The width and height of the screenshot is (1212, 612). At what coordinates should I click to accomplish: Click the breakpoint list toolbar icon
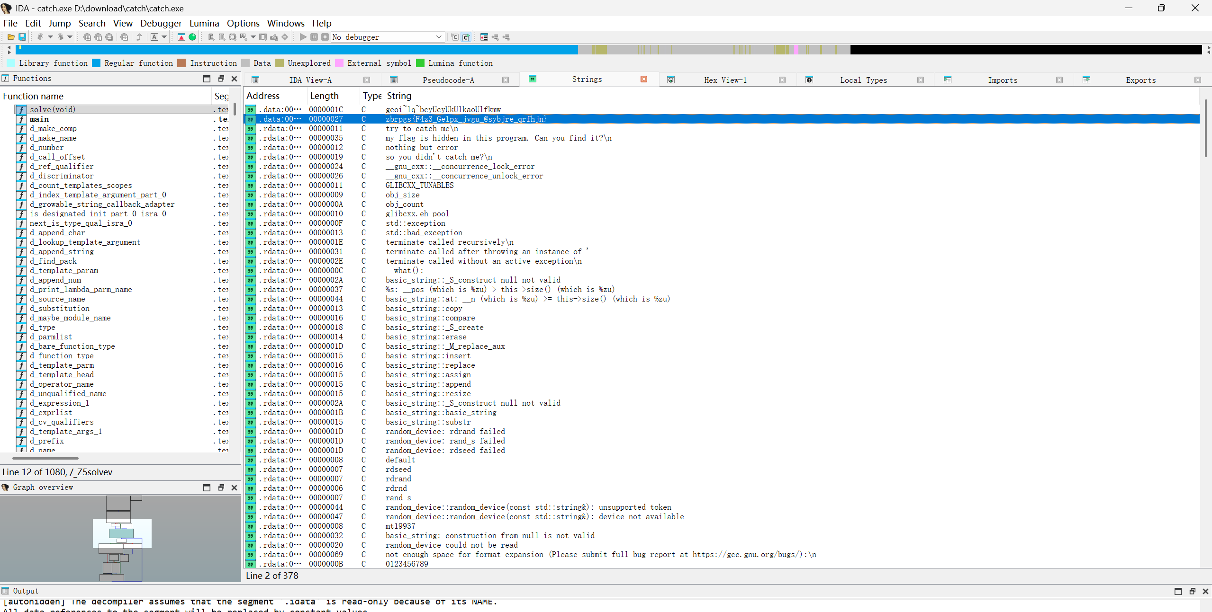484,37
